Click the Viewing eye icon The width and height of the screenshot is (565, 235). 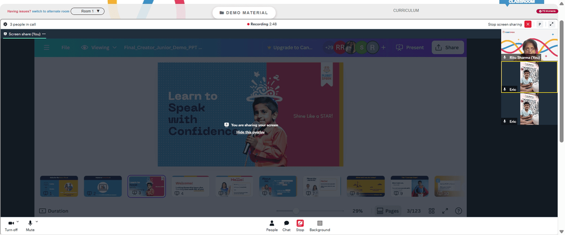point(85,47)
